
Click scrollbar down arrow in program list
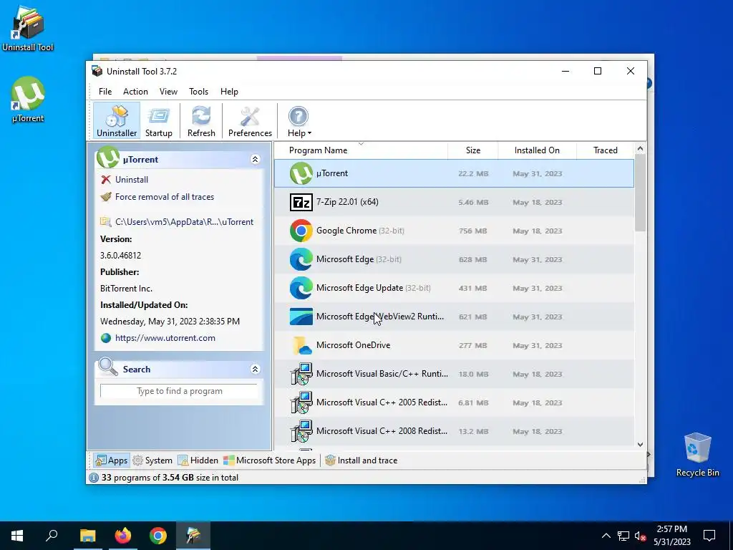coord(641,444)
